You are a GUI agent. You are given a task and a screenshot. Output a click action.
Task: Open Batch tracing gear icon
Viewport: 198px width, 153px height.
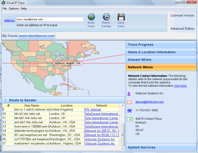pyautogui.click(x=106, y=17)
